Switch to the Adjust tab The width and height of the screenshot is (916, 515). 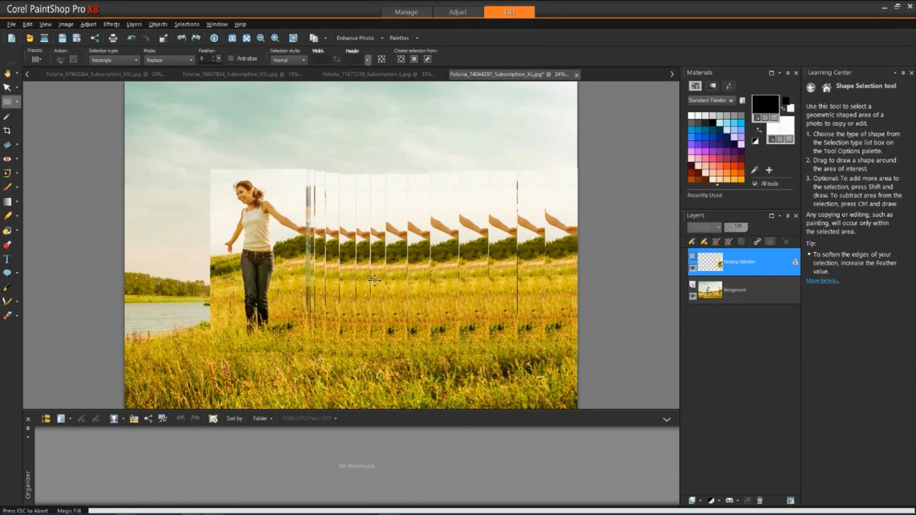click(x=458, y=12)
